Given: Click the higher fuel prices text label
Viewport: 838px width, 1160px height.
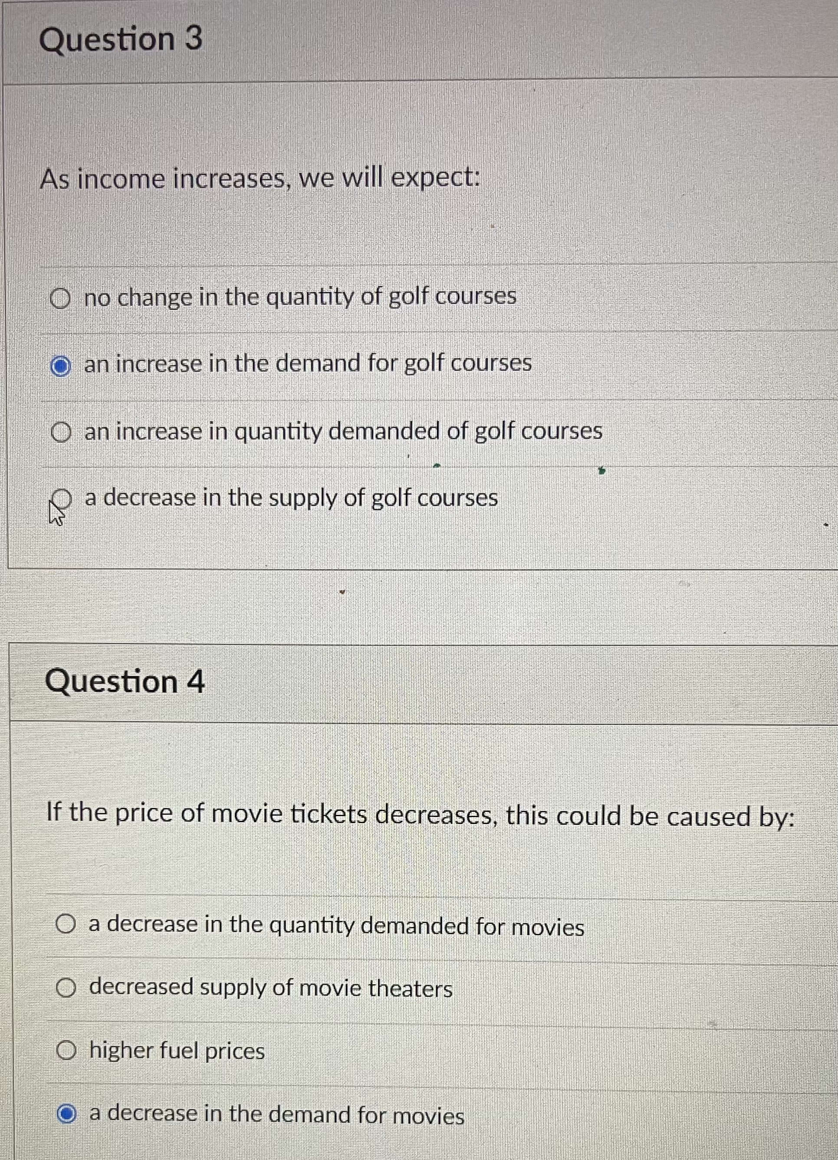Looking at the screenshot, I should pyautogui.click(x=175, y=1050).
